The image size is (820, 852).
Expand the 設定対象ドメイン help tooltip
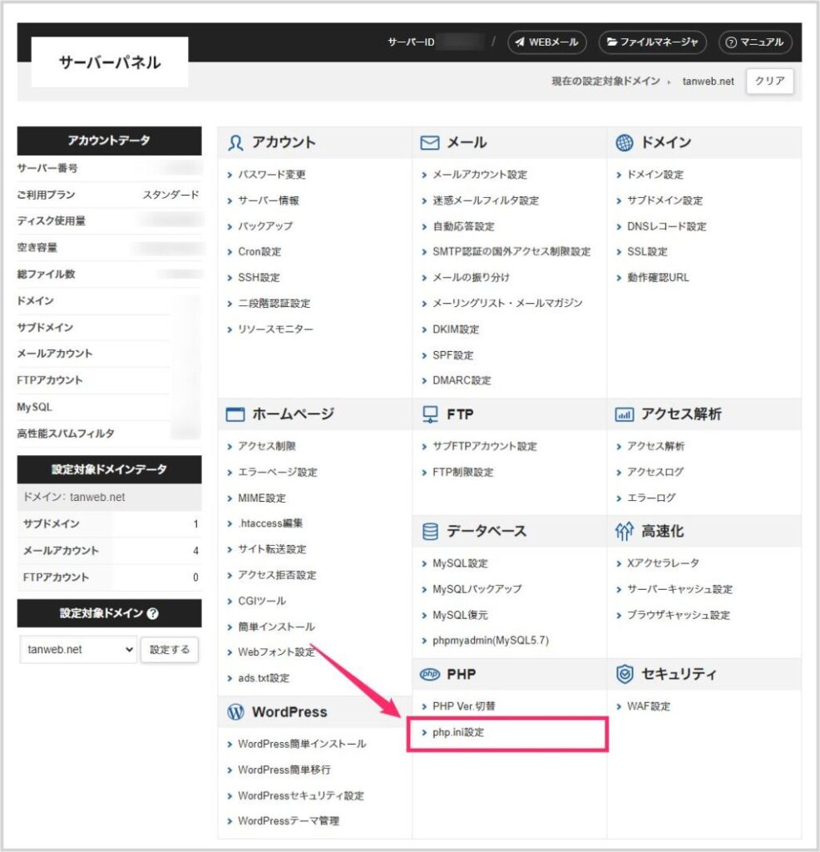click(152, 613)
